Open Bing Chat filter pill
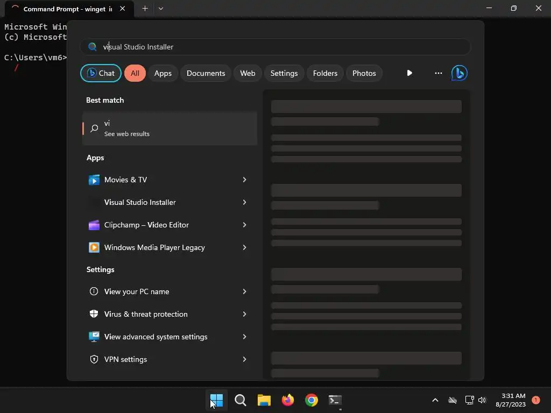This screenshot has width=551, height=413. (x=101, y=73)
